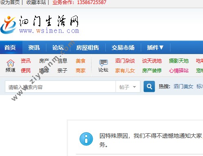The height and width of the screenshot is (156, 203).
Task: Click the www.wsimen.com URL text
Action: [49, 31]
